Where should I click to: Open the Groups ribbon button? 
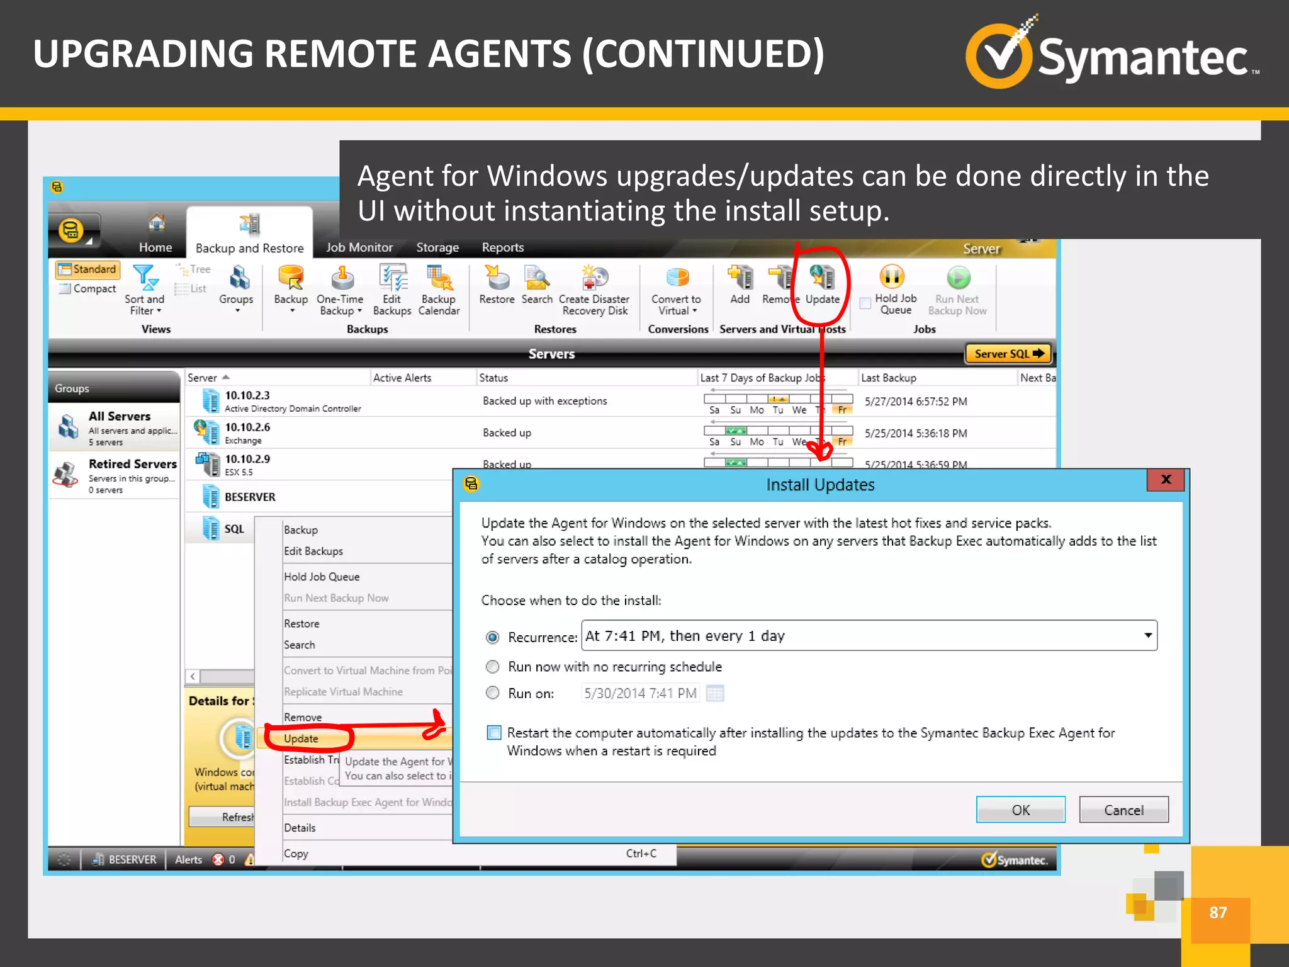coord(236,288)
